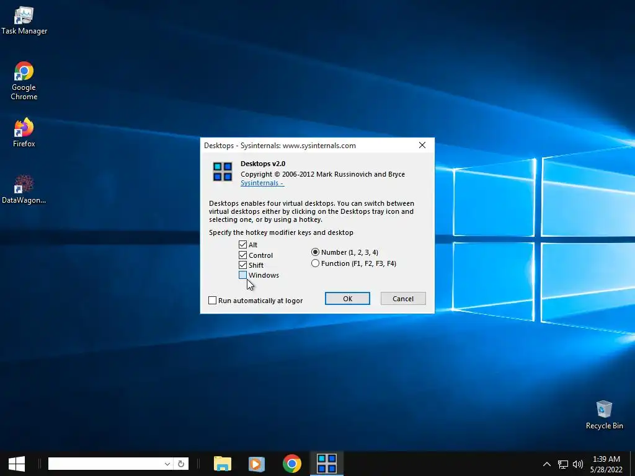The image size is (635, 476).
Task: Select the Desktops app taskbar icon
Action: [x=326, y=464]
